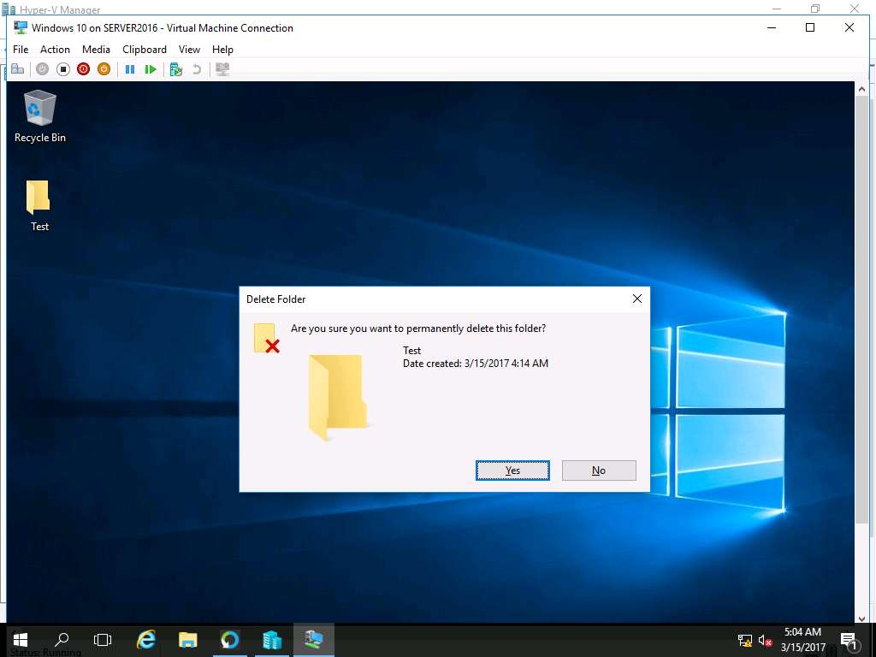This screenshot has height=657, width=876.
Task: Click the muted volume tray icon
Action: click(x=765, y=640)
